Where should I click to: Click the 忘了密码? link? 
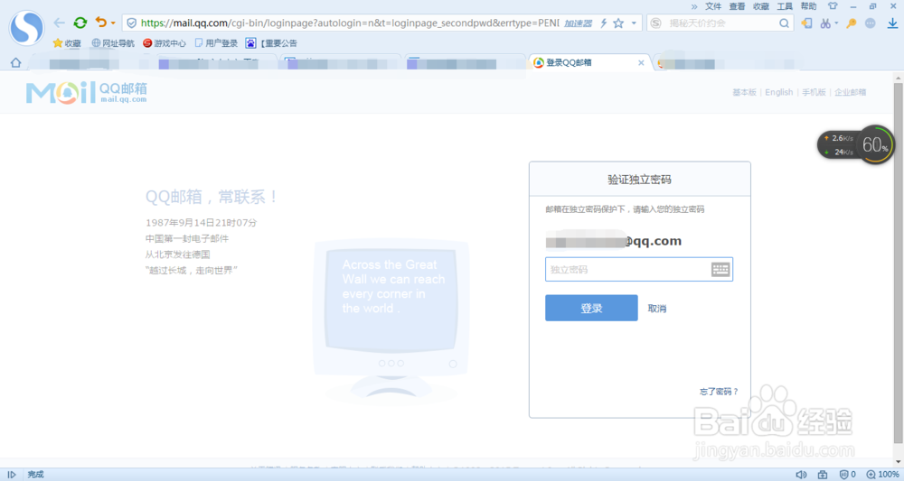(x=719, y=392)
